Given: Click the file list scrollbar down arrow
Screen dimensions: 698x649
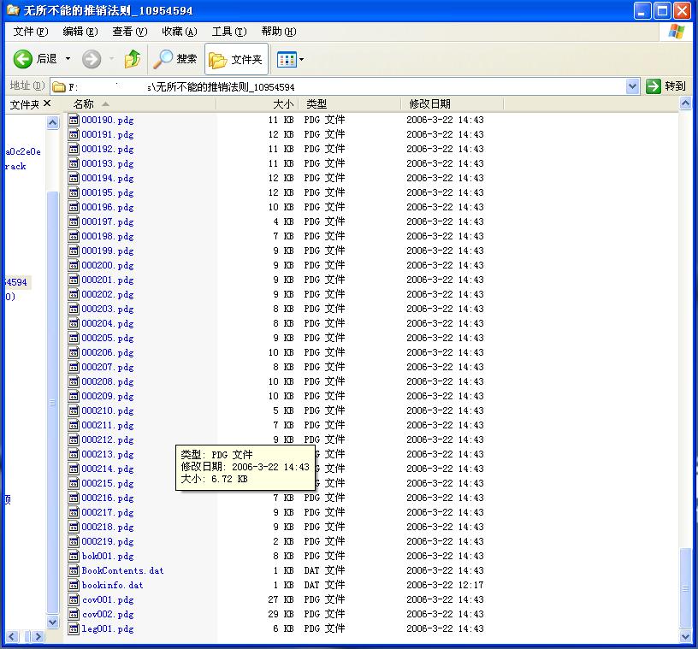Looking at the screenshot, I should (x=685, y=636).
